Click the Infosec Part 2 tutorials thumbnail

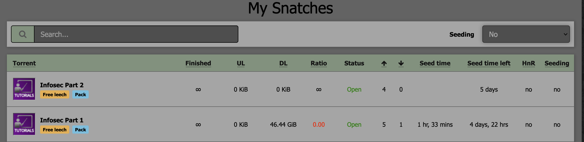(x=24, y=89)
